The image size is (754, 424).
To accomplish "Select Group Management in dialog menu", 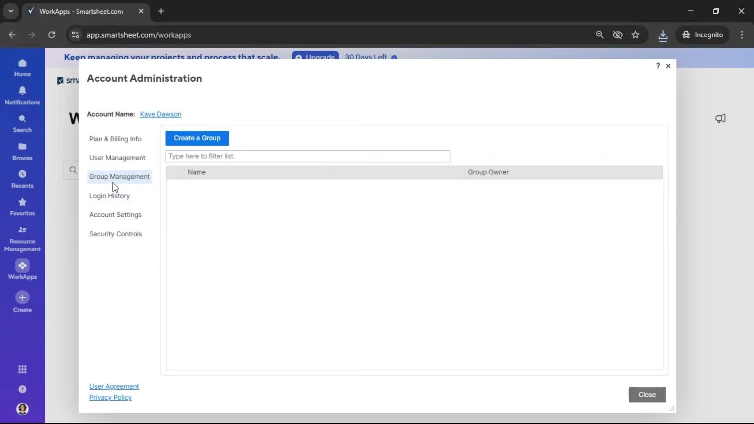I will 119,176.
